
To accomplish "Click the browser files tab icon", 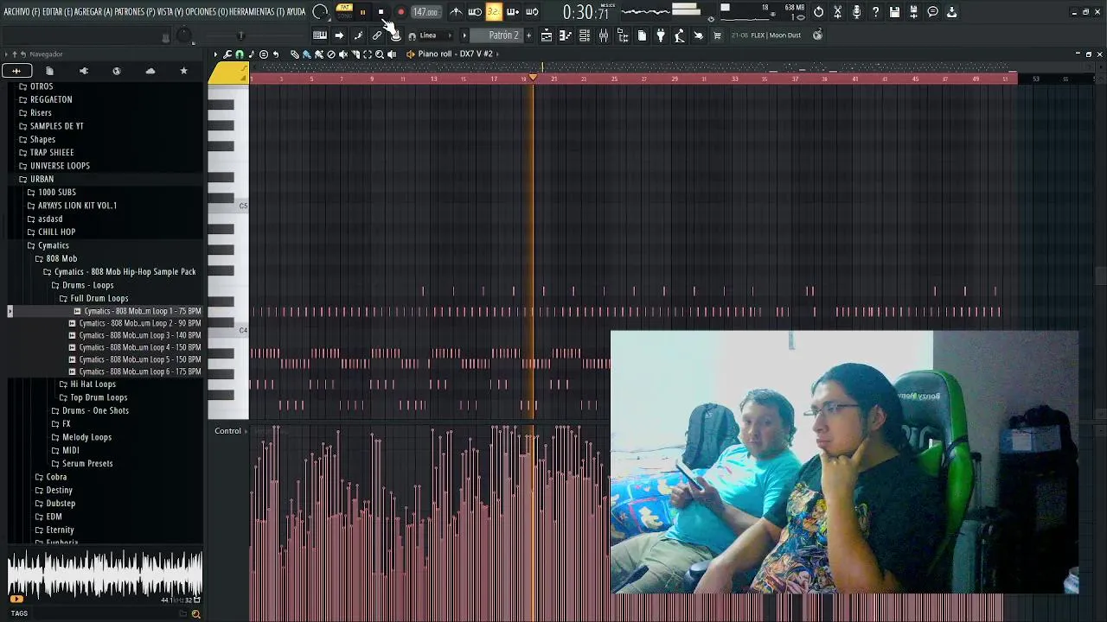I will point(49,71).
